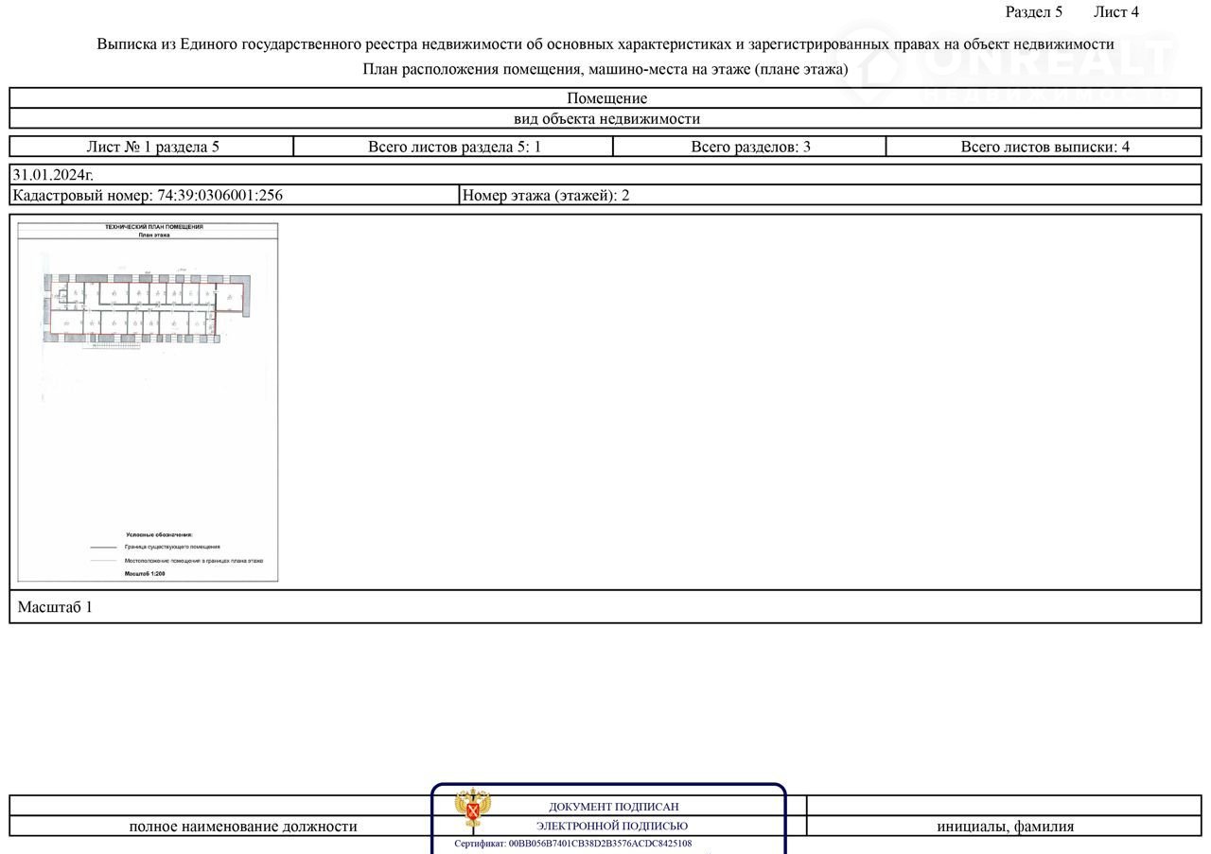Select the 'Всего листов выписки: 4' cell

click(1044, 147)
